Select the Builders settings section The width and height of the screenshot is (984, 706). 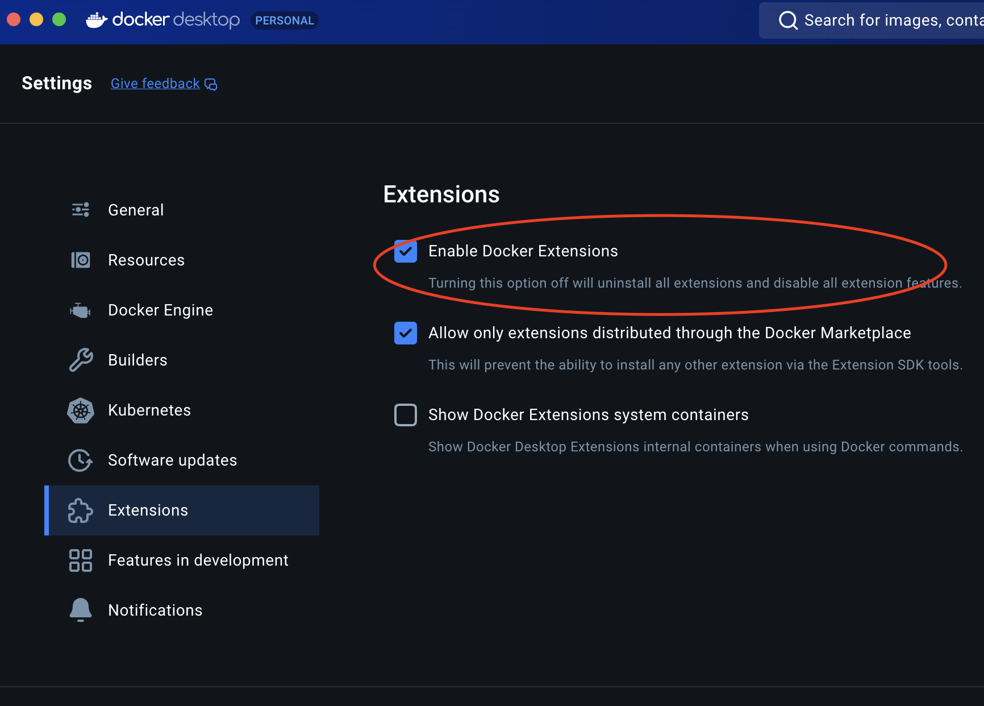click(x=182, y=360)
